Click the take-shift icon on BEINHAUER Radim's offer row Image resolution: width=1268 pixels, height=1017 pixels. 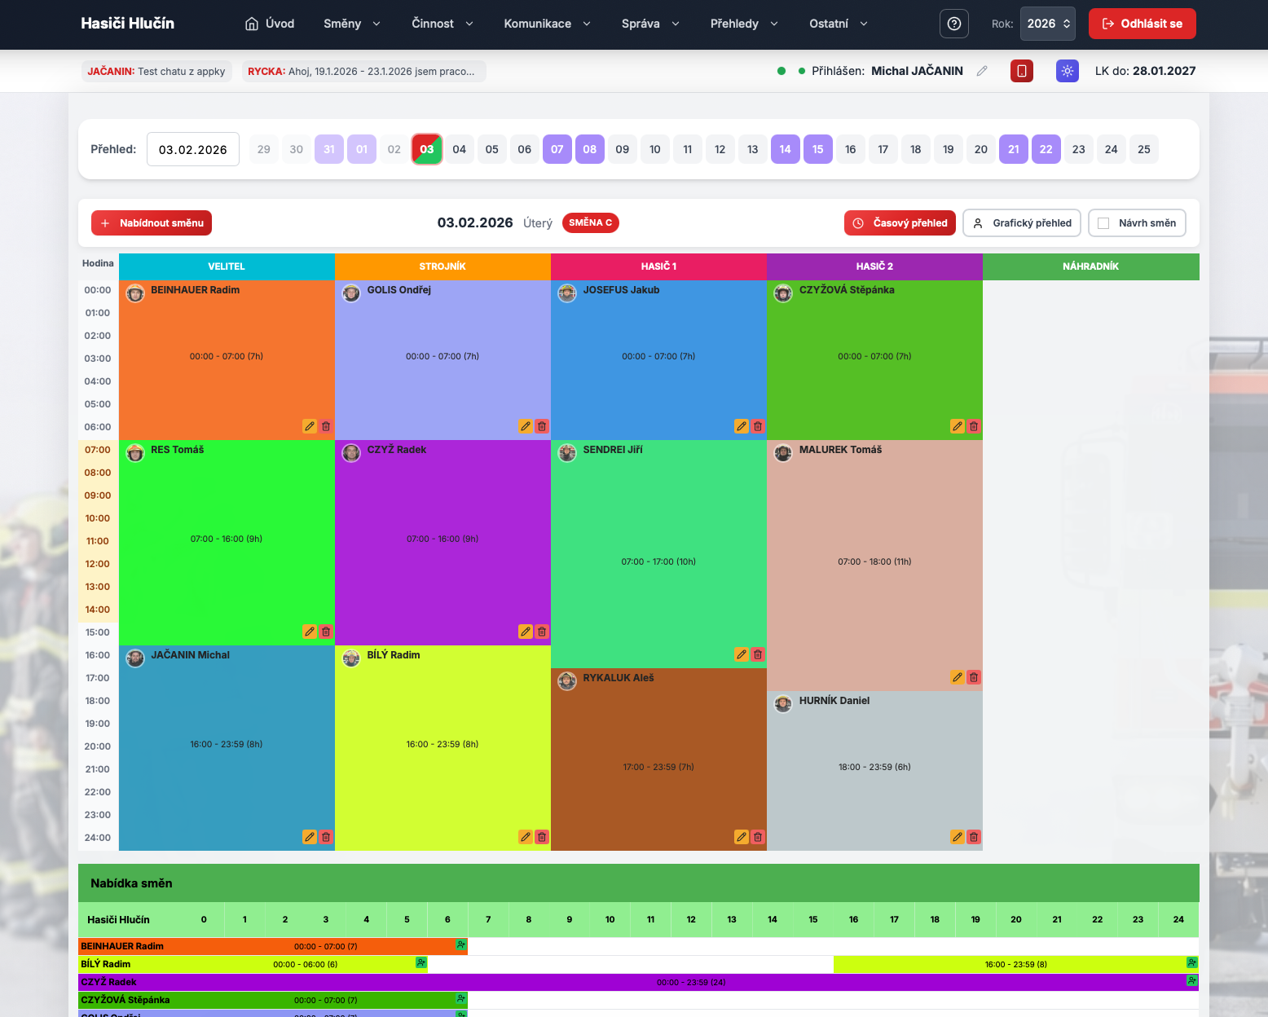click(x=461, y=945)
